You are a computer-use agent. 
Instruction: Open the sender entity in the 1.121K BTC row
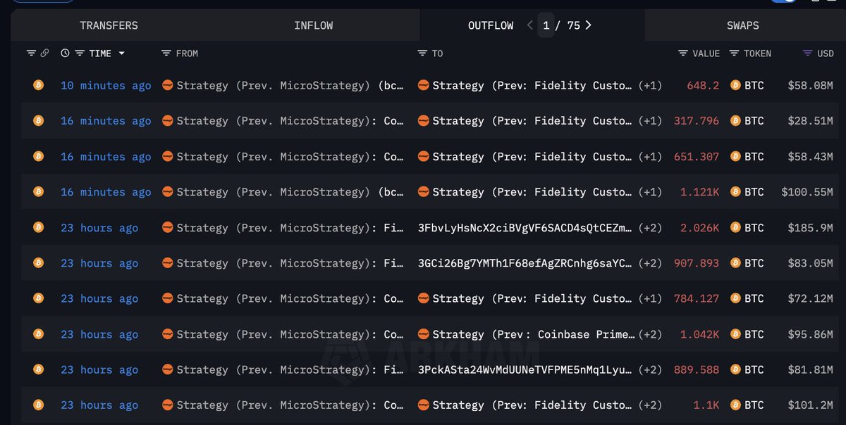tap(290, 191)
